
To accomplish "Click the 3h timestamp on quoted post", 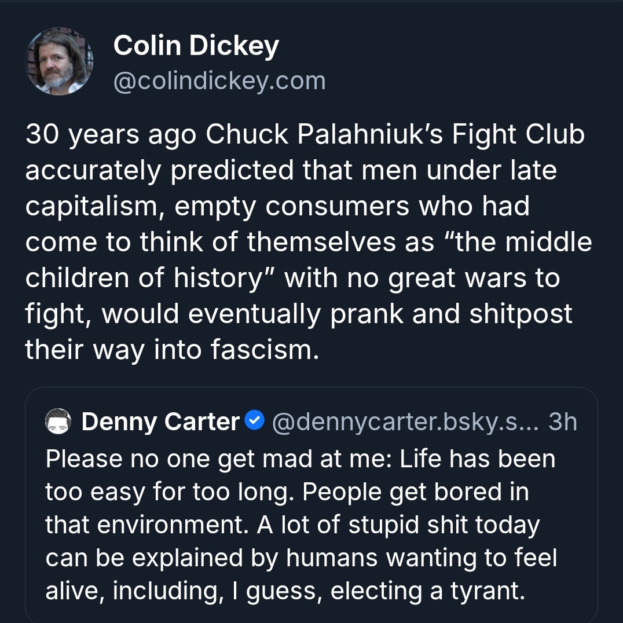I will coord(562,422).
